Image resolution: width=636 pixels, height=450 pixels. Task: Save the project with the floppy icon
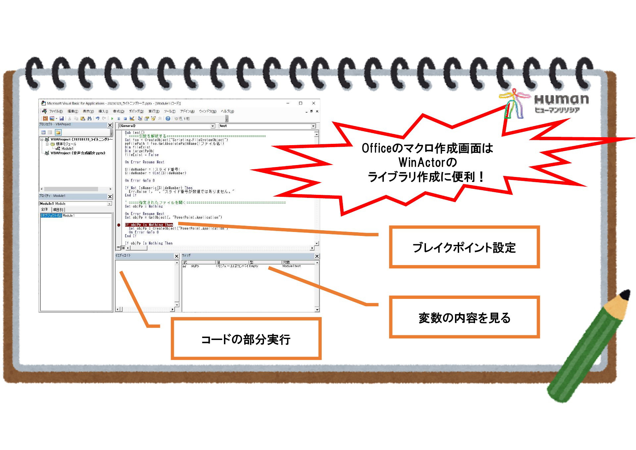point(62,118)
